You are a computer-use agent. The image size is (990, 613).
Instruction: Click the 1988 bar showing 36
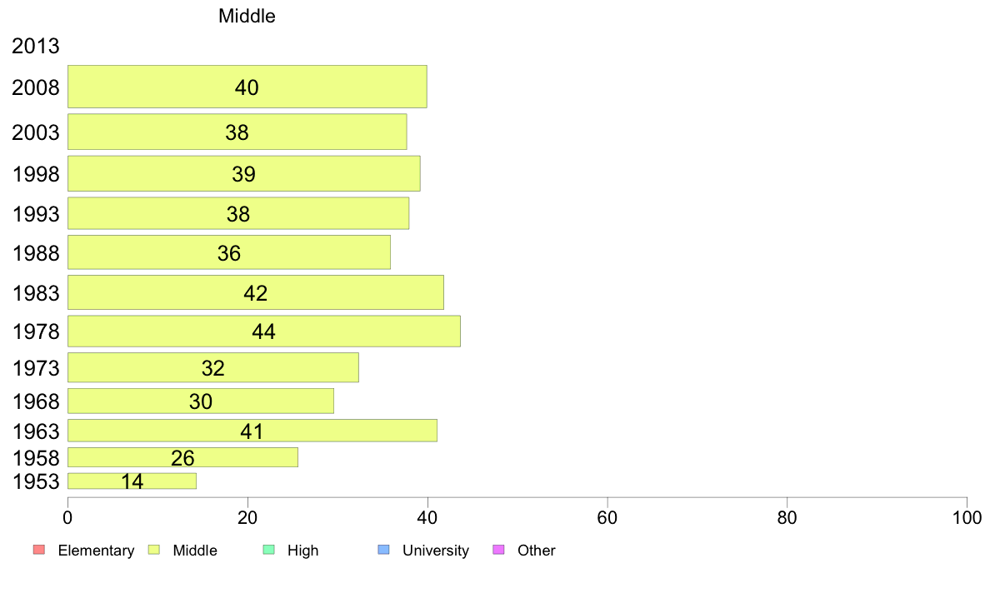[x=229, y=252]
